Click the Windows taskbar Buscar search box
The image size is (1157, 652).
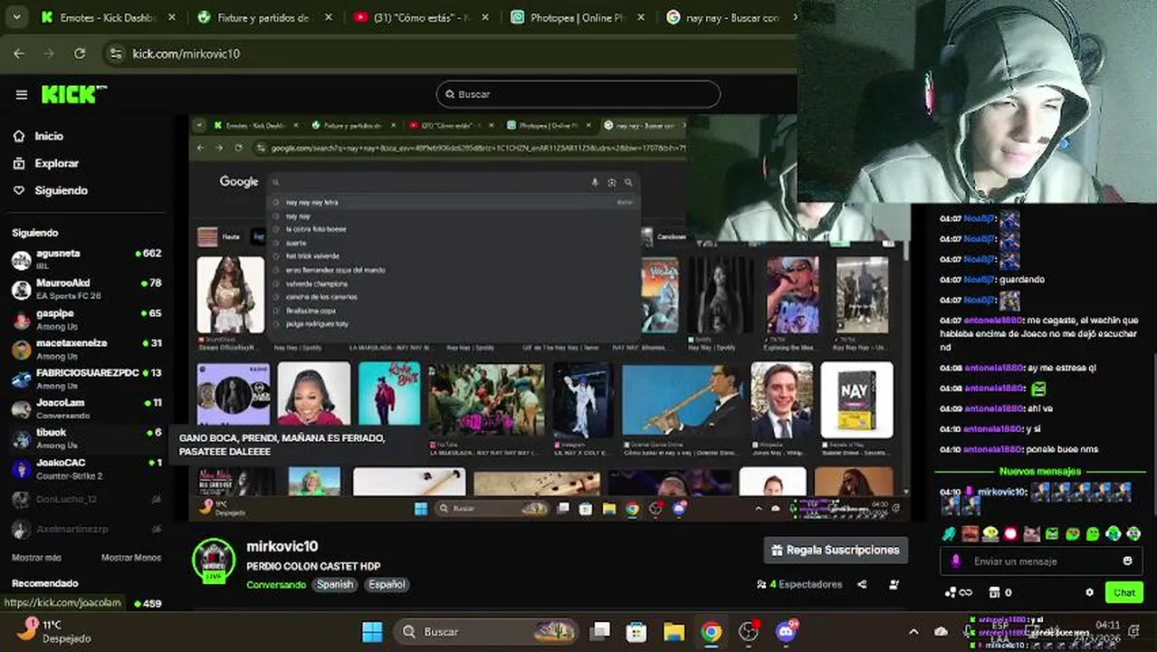pyautogui.click(x=487, y=631)
